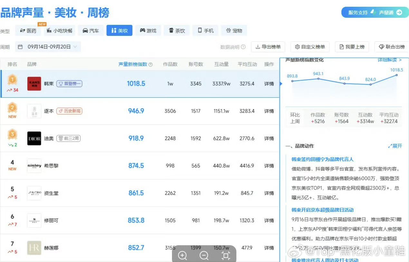Viewport: 409px width, 262px height.
Task: Click the 逐本 brand logo
Action: point(34,111)
